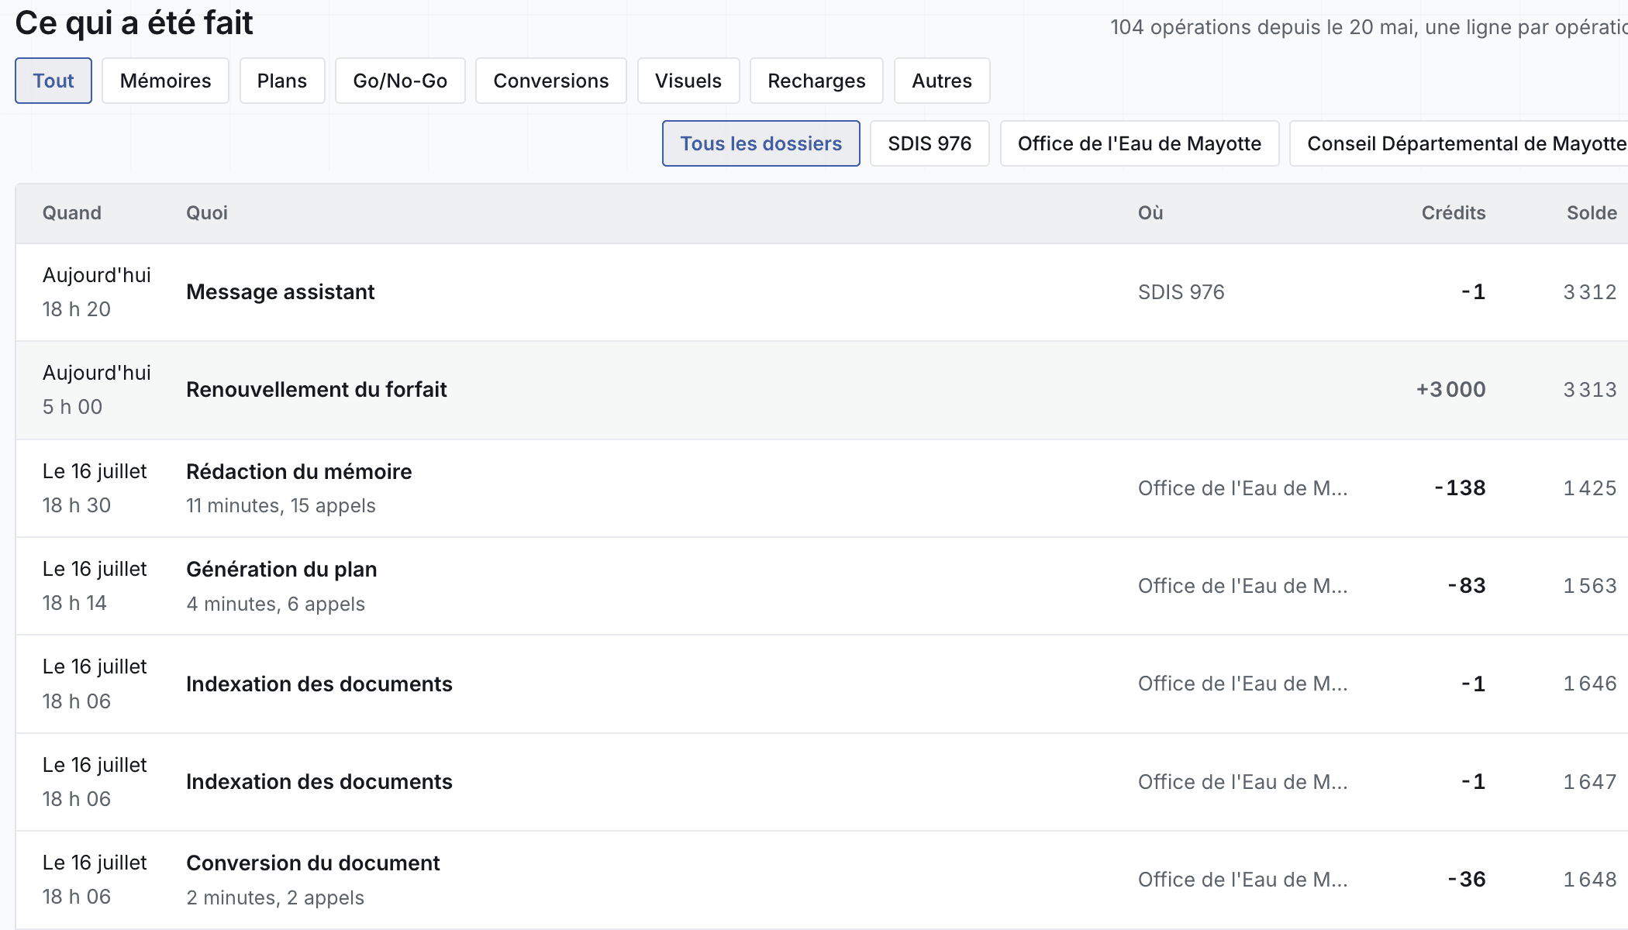This screenshot has height=930, width=1628.
Task: Click the 'Aujourd'hui 5 h 00' timestamp
Action: tap(97, 390)
